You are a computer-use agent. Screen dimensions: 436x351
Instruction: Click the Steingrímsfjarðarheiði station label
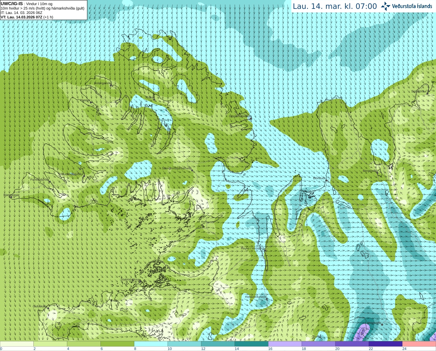pos(176,168)
